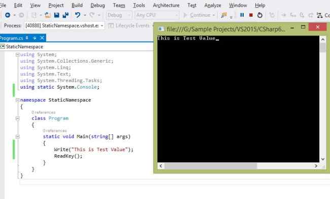Navigate backward with the back arrow icon
The image size is (330, 199).
click(8, 15)
